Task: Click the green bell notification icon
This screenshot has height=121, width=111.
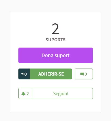Action: coord(24,94)
